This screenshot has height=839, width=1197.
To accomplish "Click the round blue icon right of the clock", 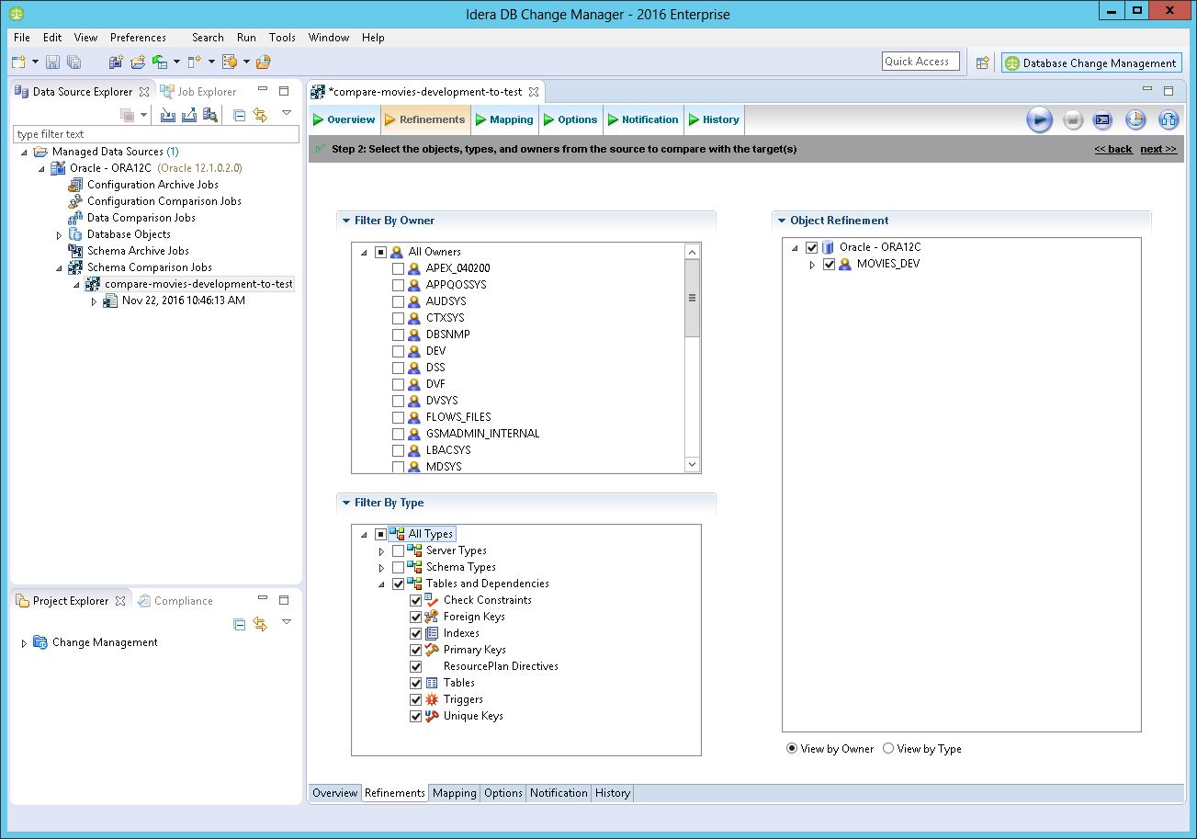I will coord(1169,119).
